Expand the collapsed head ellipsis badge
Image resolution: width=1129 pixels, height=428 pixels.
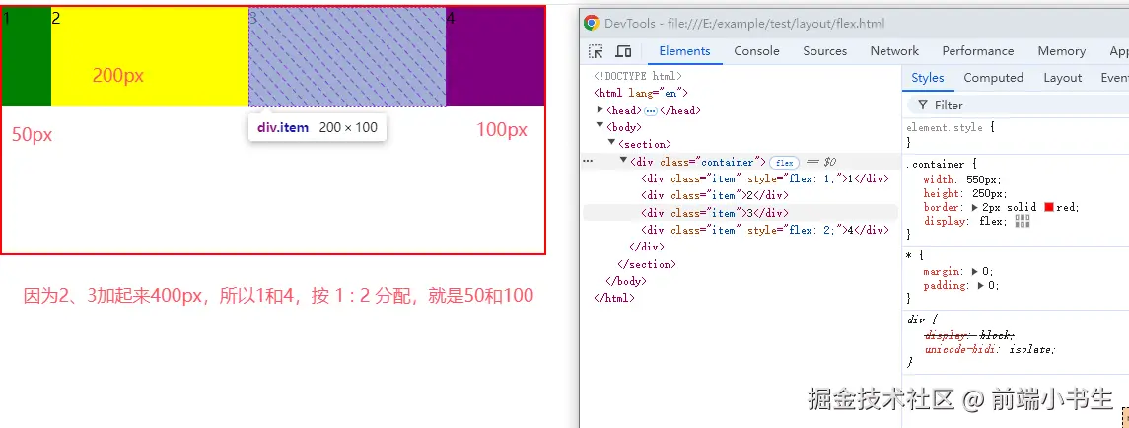click(x=650, y=111)
